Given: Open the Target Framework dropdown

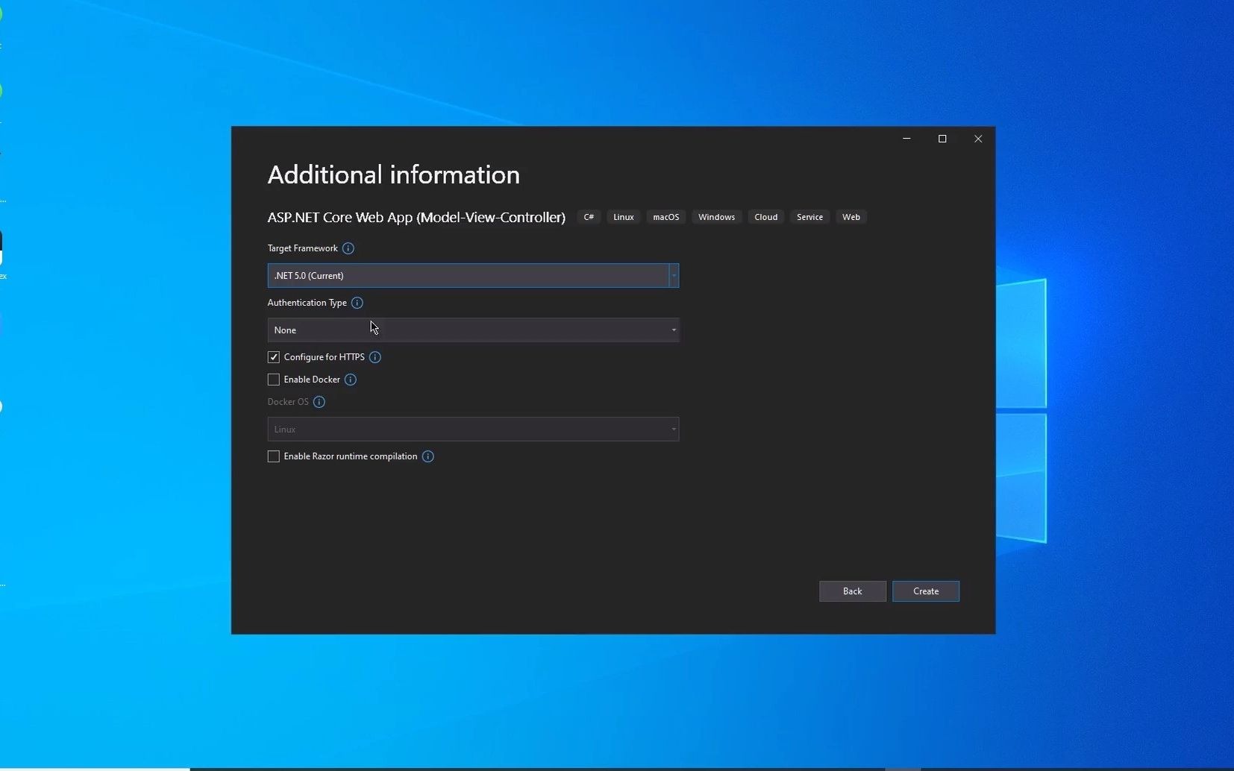Looking at the screenshot, I should (x=473, y=276).
